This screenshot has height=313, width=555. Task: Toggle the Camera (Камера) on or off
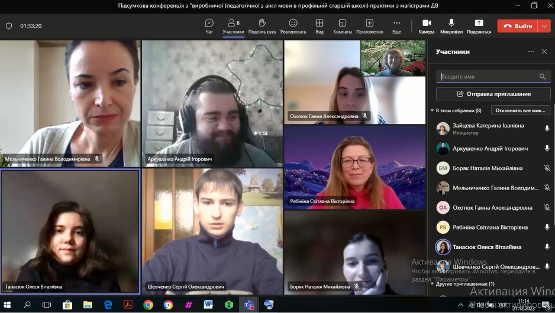(x=426, y=26)
